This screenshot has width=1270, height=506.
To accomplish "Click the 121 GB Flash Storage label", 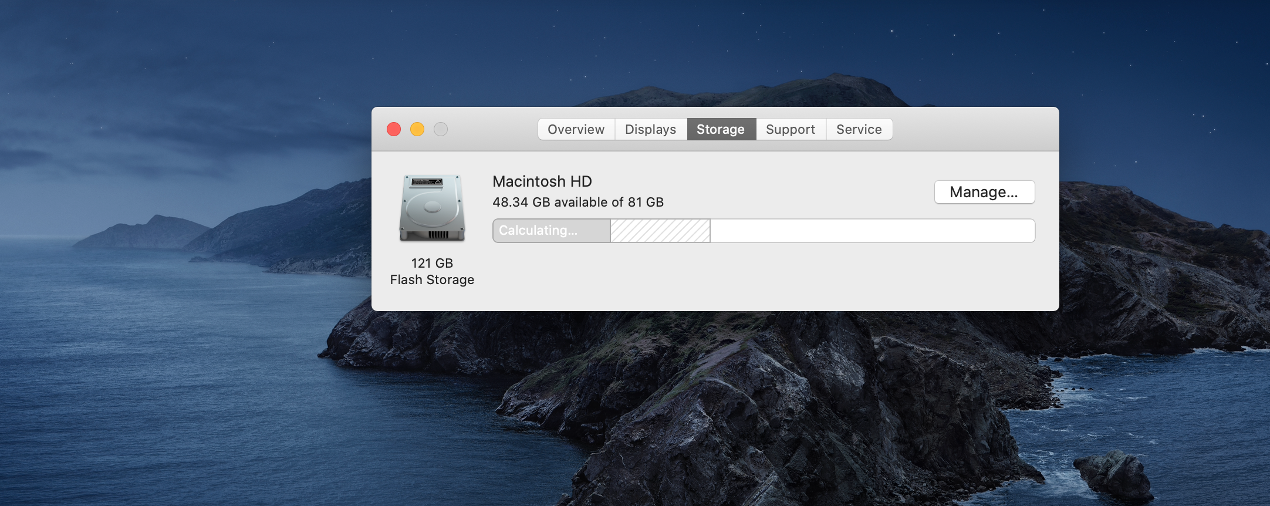I will [x=433, y=271].
